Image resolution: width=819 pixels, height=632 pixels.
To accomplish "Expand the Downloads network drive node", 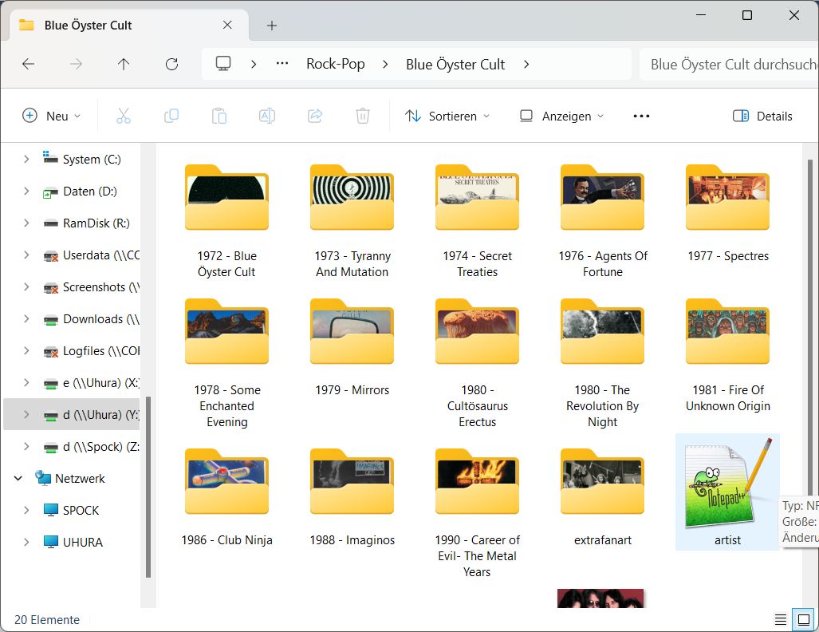I will coord(26,319).
